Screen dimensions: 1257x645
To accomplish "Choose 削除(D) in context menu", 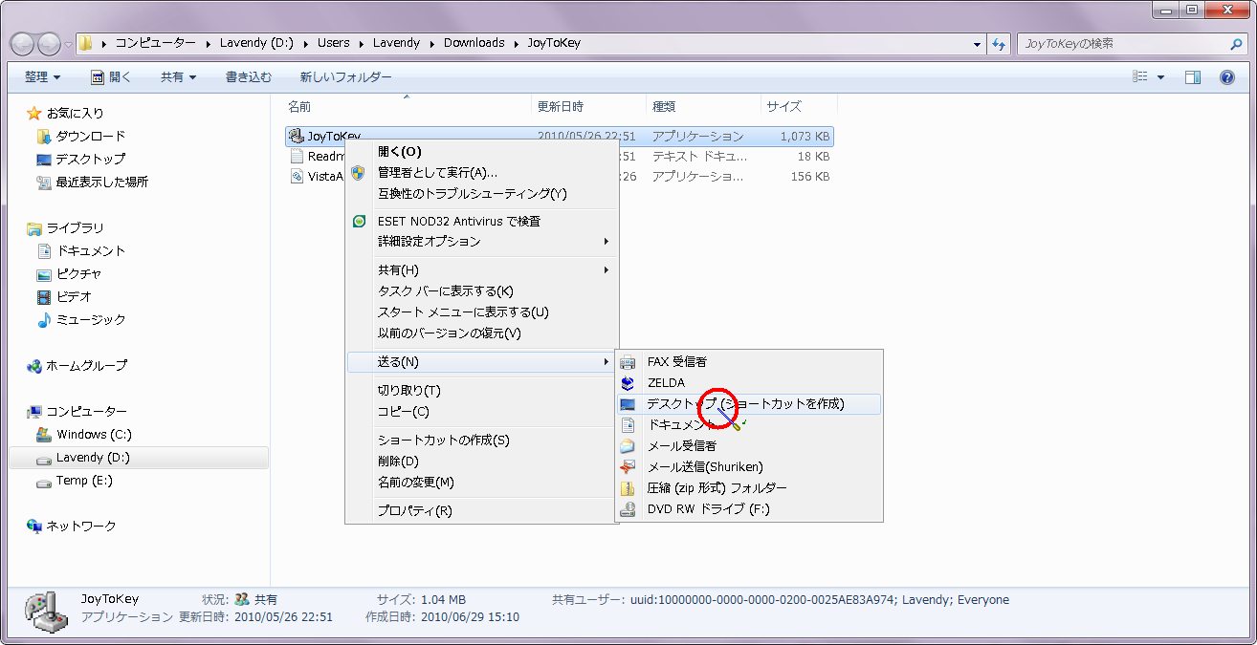I will pyautogui.click(x=481, y=461).
